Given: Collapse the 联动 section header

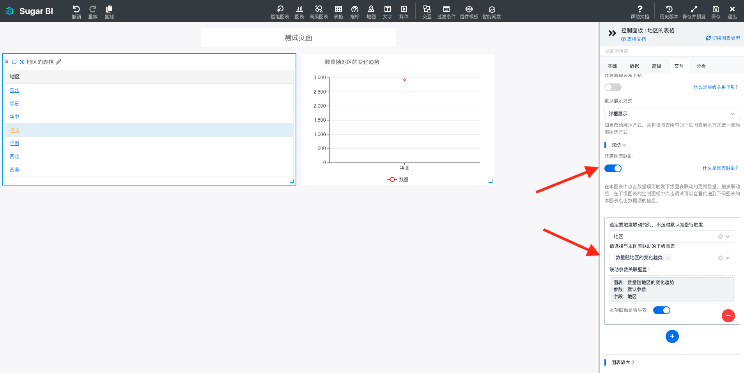Looking at the screenshot, I should pyautogui.click(x=618, y=145).
